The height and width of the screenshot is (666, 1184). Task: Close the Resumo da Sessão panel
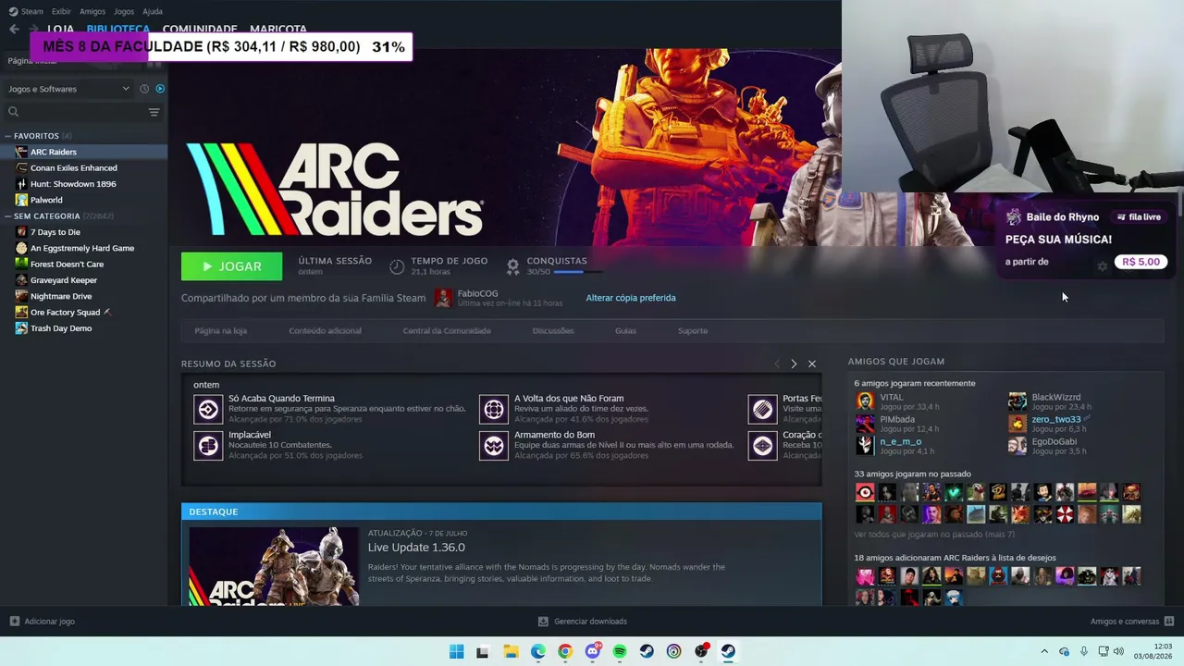pos(812,364)
